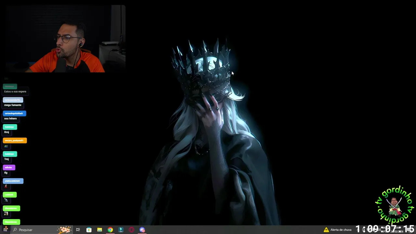The image size is (416, 234).
Task: Open the Discord taskbar icon
Action: [x=142, y=230]
